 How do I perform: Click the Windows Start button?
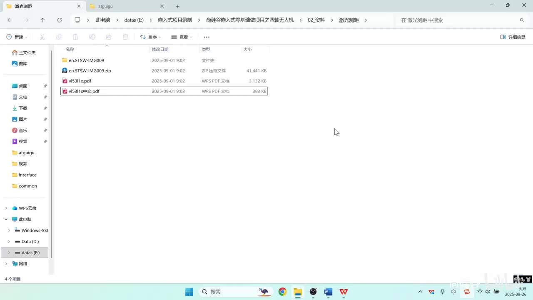click(x=189, y=292)
